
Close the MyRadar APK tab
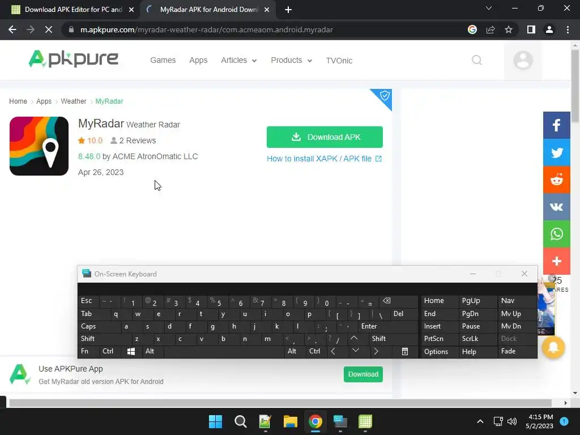click(x=267, y=10)
